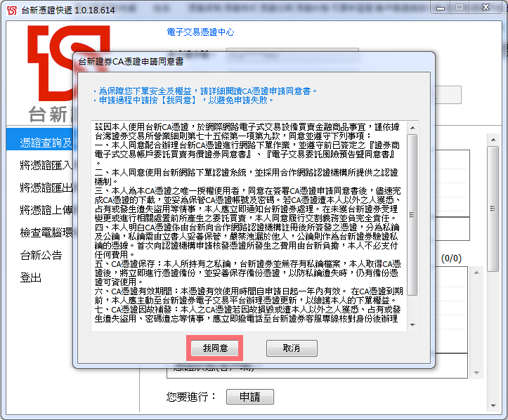Click the notice line 申請過程中請按【我同意】

click(x=183, y=100)
